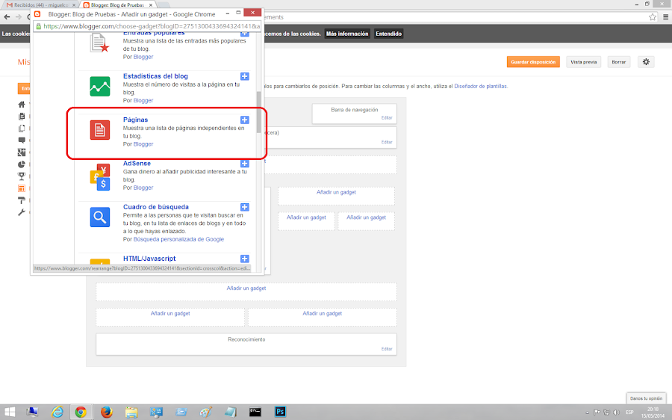Open Blogger overview home icon in sidebar
Viewport: 672px width, 420px height.
pyautogui.click(x=22, y=104)
